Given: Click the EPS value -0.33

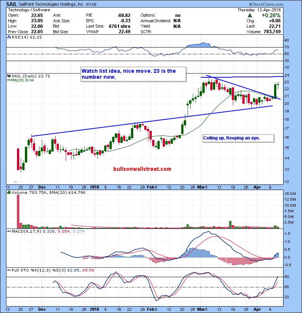Looking at the screenshot, I should pos(125,21).
